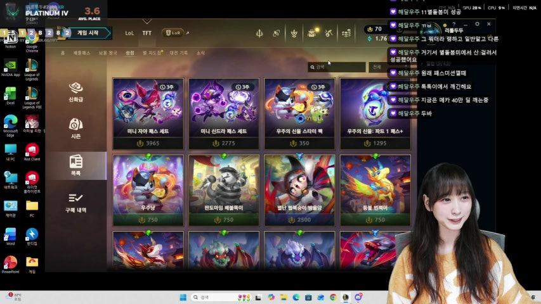Viewport: 541px width, 304px height.
Task: Click the 1295 price button
Action: (375, 143)
